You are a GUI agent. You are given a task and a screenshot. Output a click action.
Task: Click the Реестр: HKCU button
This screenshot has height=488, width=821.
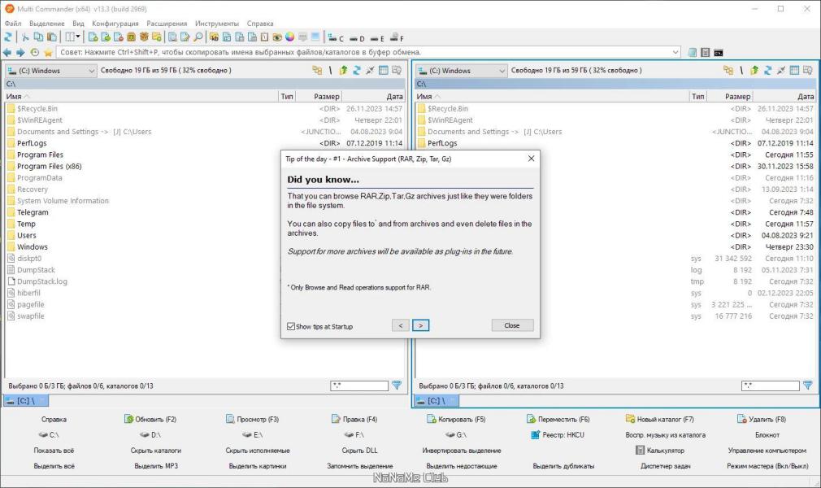point(558,434)
